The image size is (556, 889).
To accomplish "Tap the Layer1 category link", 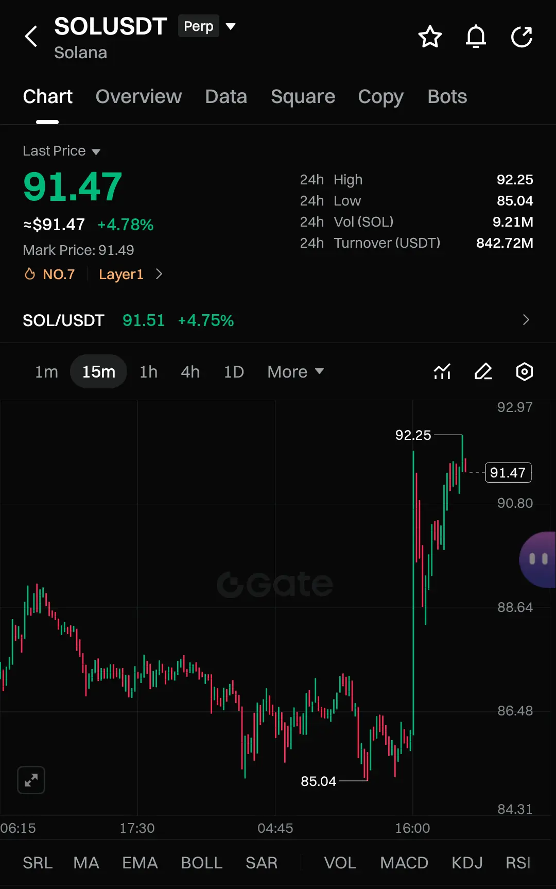I will (x=121, y=274).
